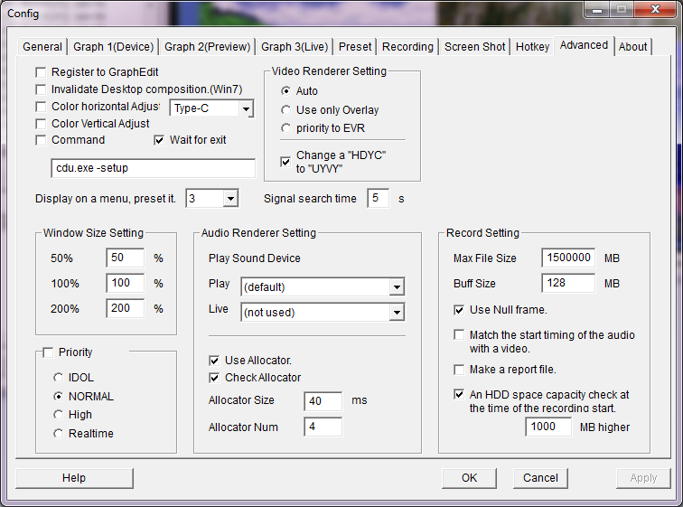Viewport: 683px width, 507px height.
Task: Open Help for the config dialog
Action: pyautogui.click(x=74, y=478)
